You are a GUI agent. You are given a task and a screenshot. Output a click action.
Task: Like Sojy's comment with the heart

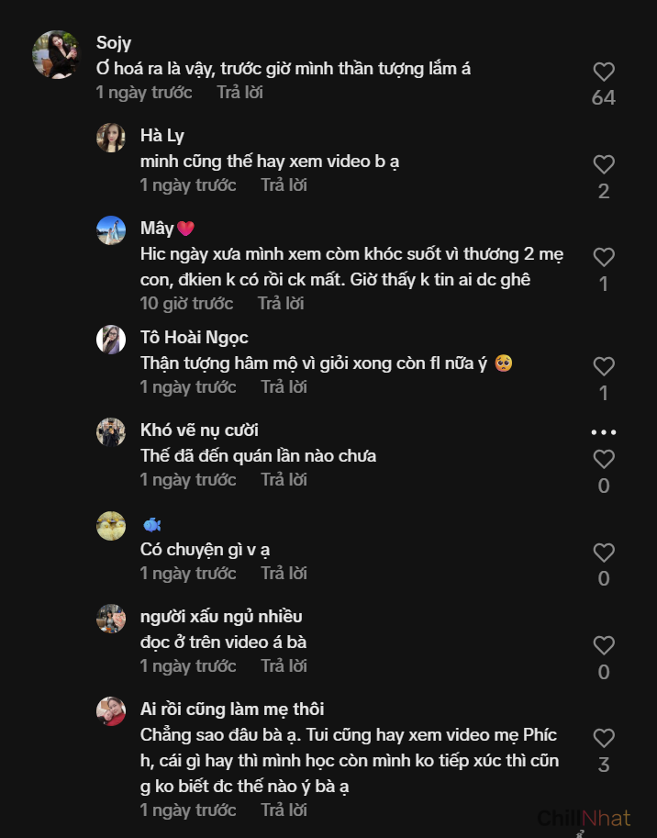603,73
